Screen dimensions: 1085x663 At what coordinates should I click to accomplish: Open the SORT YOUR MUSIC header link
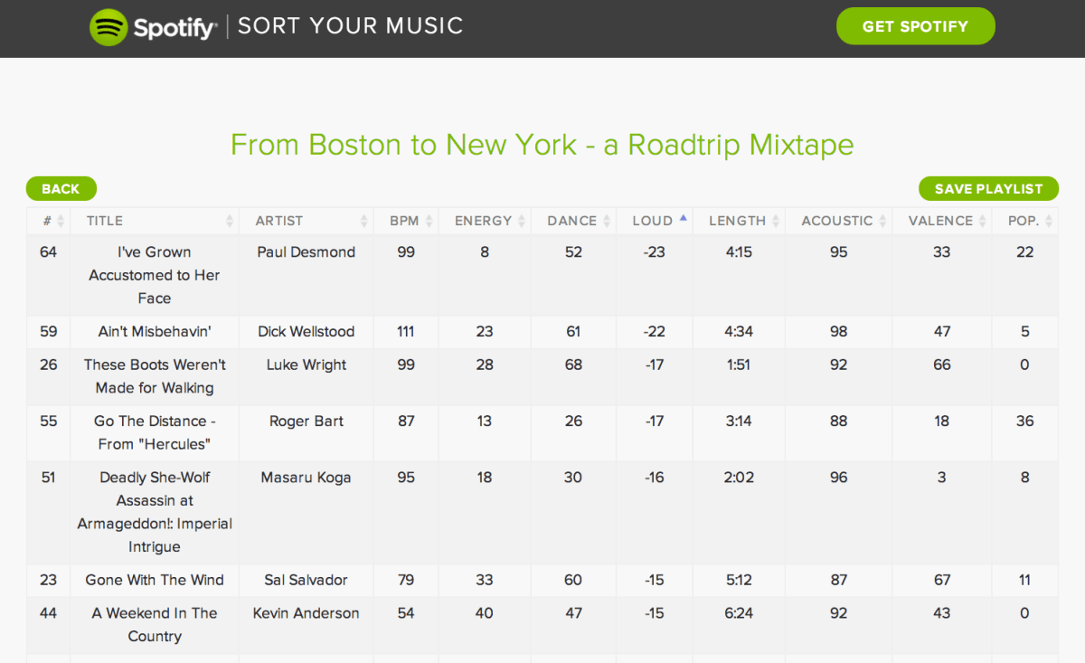[350, 26]
